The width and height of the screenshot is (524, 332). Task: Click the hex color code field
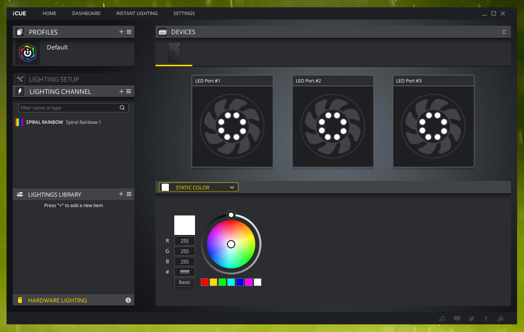point(185,272)
